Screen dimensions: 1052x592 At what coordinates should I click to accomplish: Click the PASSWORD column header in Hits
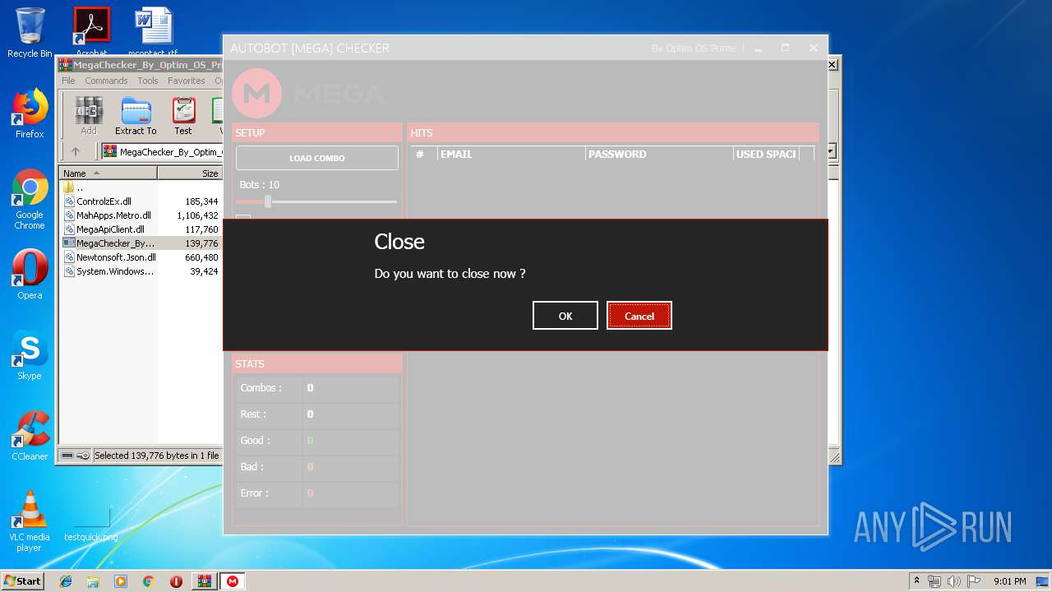pyautogui.click(x=659, y=154)
